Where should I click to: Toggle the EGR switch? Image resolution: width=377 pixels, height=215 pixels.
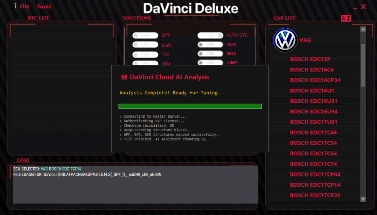point(145,44)
